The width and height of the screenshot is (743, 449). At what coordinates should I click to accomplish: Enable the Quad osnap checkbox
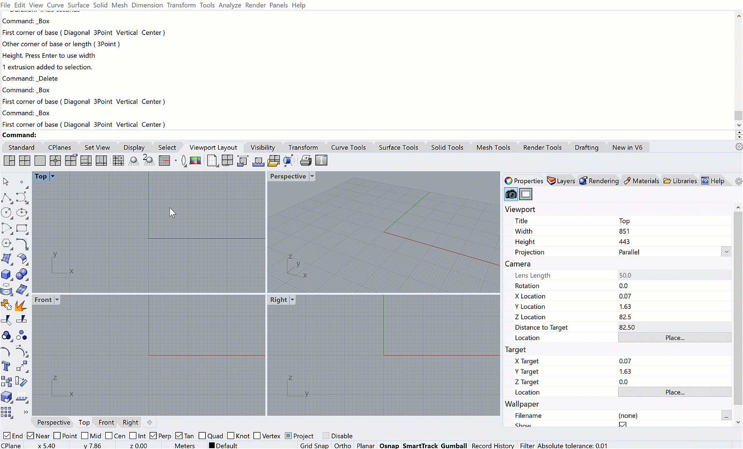tap(202, 436)
